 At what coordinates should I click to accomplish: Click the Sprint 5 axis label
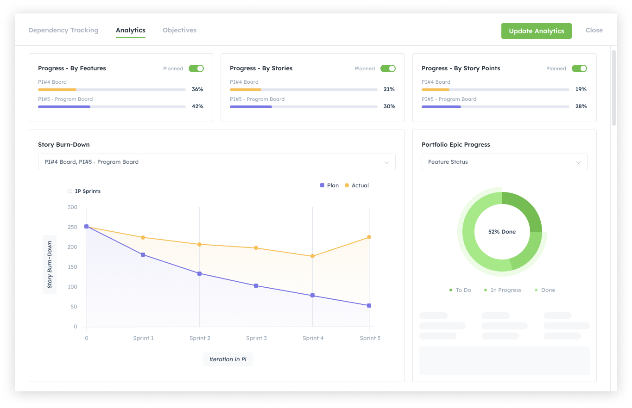tap(370, 338)
